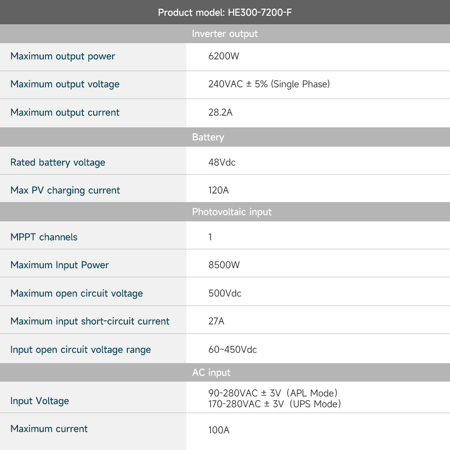Select the Inverter output section header
450x450 pixels.
click(225, 34)
